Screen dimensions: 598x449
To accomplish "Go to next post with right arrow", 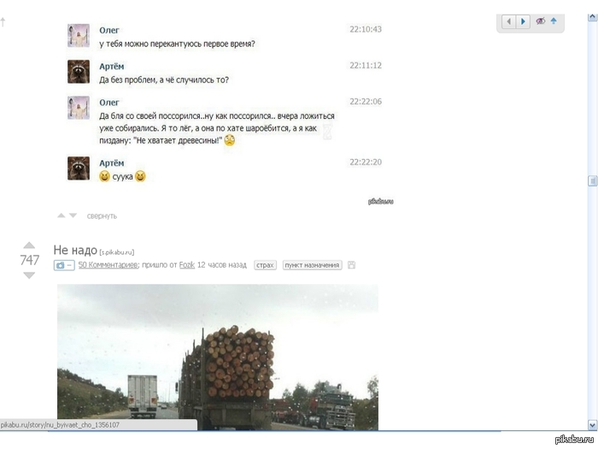I will coord(524,21).
